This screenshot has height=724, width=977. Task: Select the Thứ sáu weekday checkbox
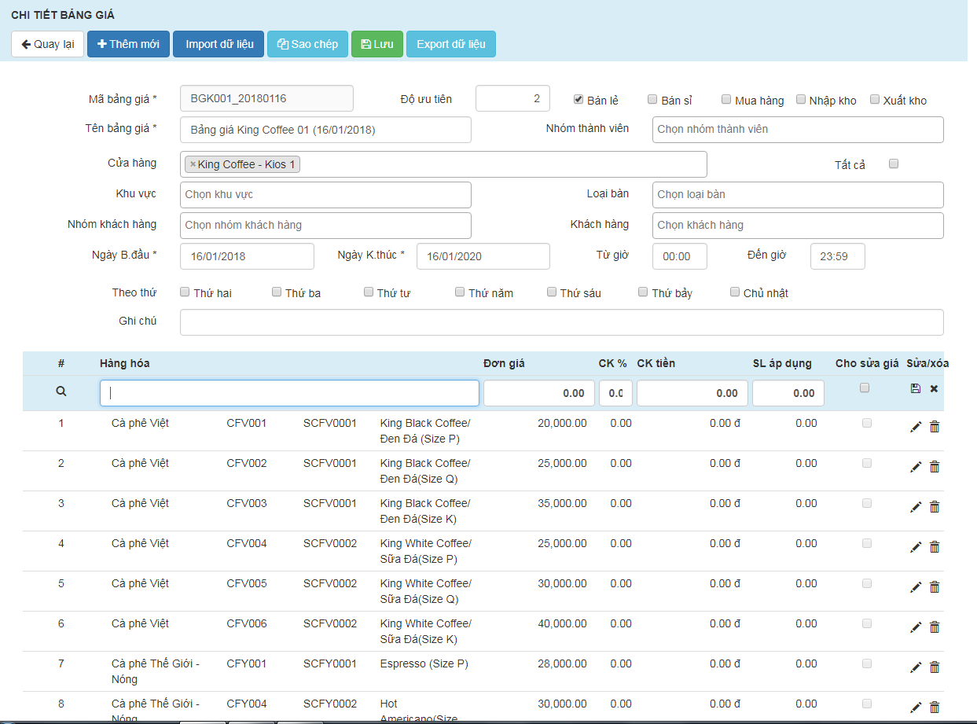point(552,292)
